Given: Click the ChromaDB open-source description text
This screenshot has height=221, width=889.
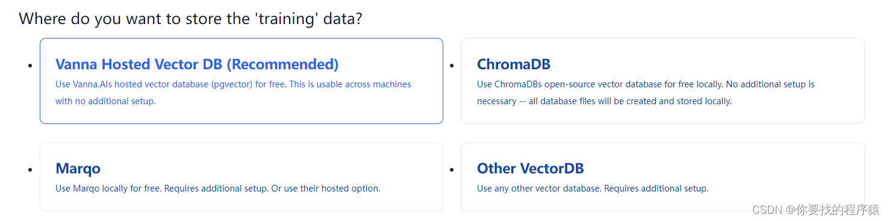Looking at the screenshot, I should click(x=646, y=93).
